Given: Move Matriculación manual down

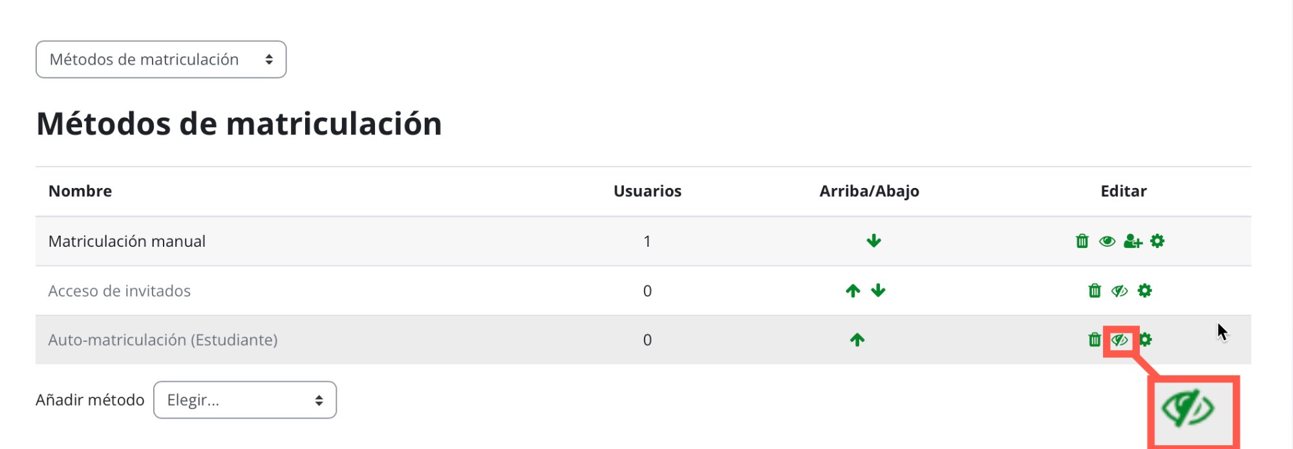Looking at the screenshot, I should point(873,241).
